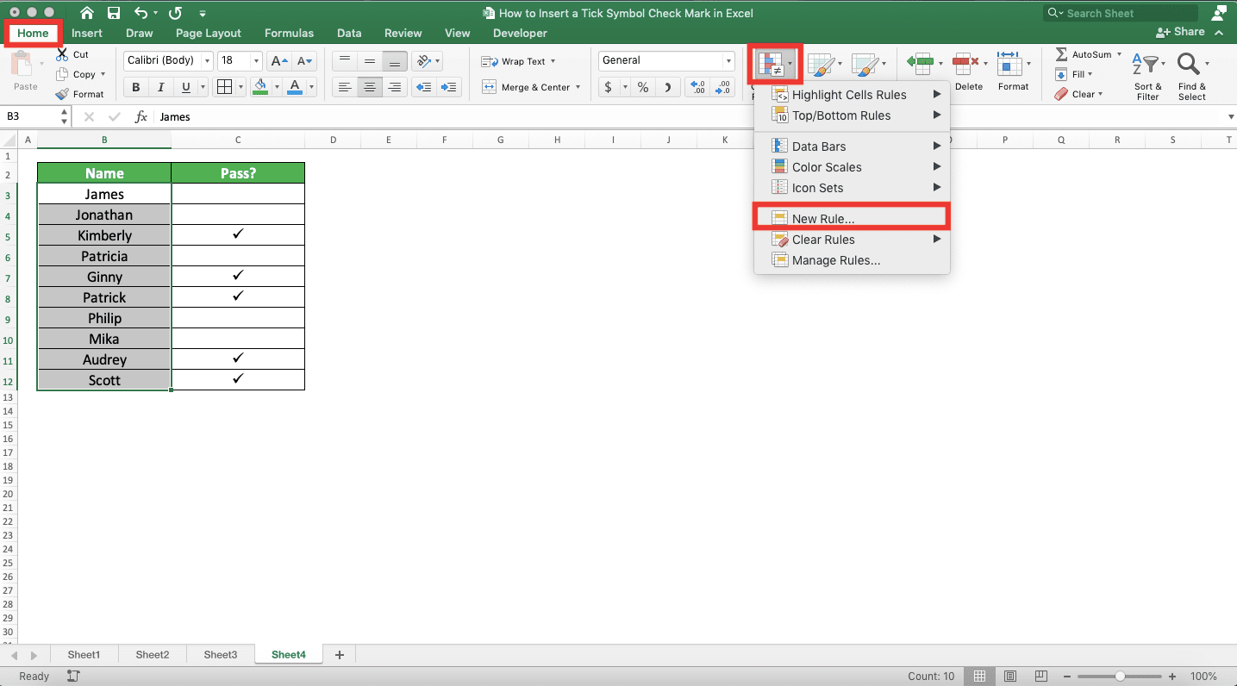Expand the Fill Color dropdown arrow
Screen dimensions: 1237x686
point(276,87)
